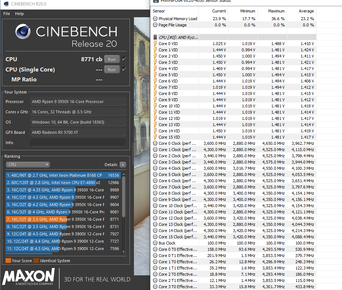Image resolution: width=342 pixels, height=290 pixels.
Task: Click the Core 3 T0 Effective clock icon
Action: click(155, 287)
